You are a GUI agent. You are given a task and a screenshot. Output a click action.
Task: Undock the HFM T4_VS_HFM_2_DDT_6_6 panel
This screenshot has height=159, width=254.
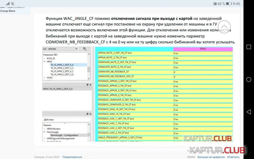tap(87, 85)
